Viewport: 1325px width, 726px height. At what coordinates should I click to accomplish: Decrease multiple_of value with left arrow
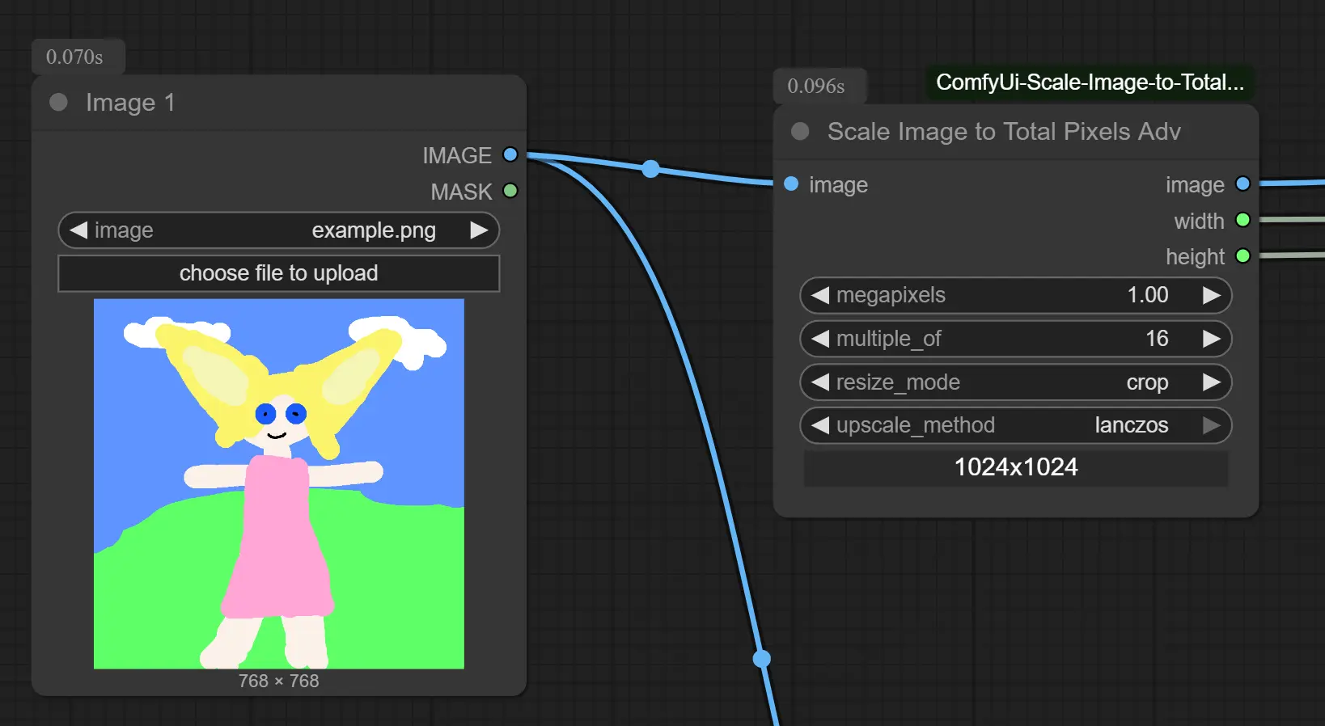(820, 339)
